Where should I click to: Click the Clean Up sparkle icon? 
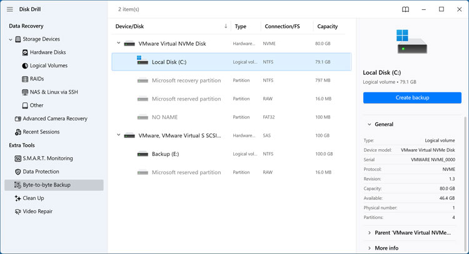click(x=18, y=198)
